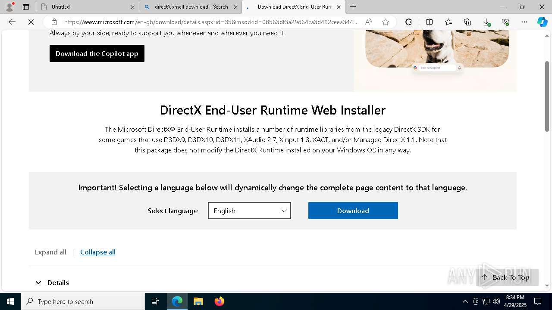The width and height of the screenshot is (552, 310).
Task: Close the directX small download search tab
Action: tap(235, 7)
